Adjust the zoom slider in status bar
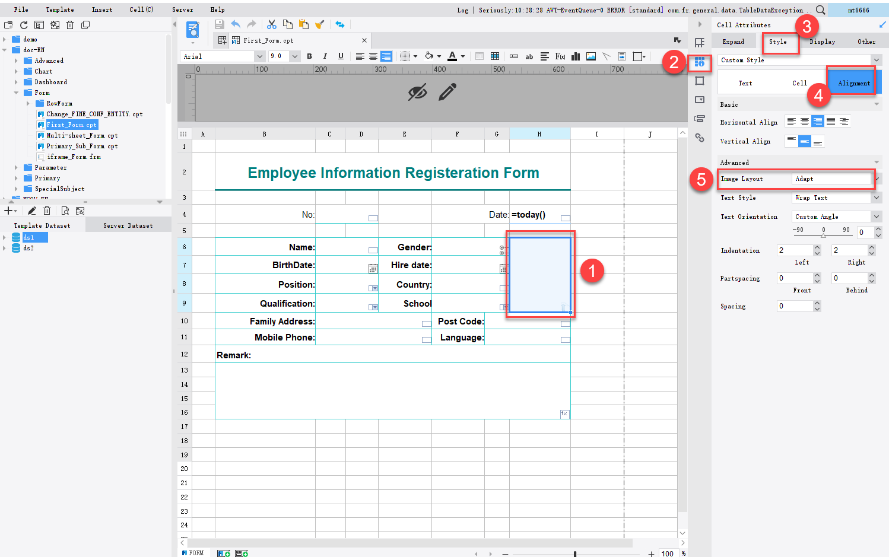The image size is (889, 557). [x=575, y=553]
